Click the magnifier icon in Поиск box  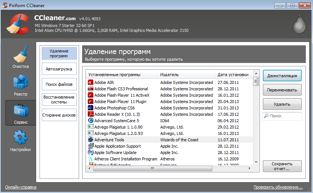coord(266,116)
